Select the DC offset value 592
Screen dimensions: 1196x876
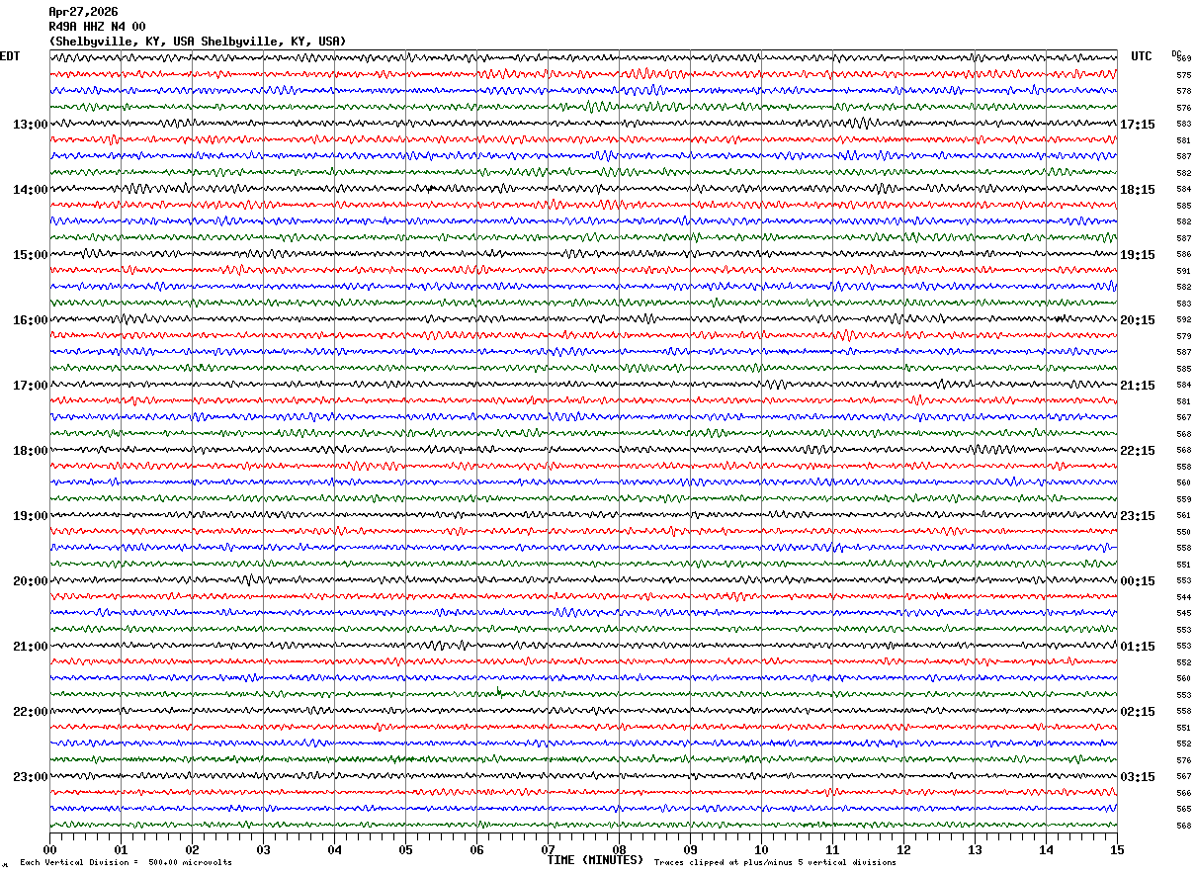[1183, 320]
